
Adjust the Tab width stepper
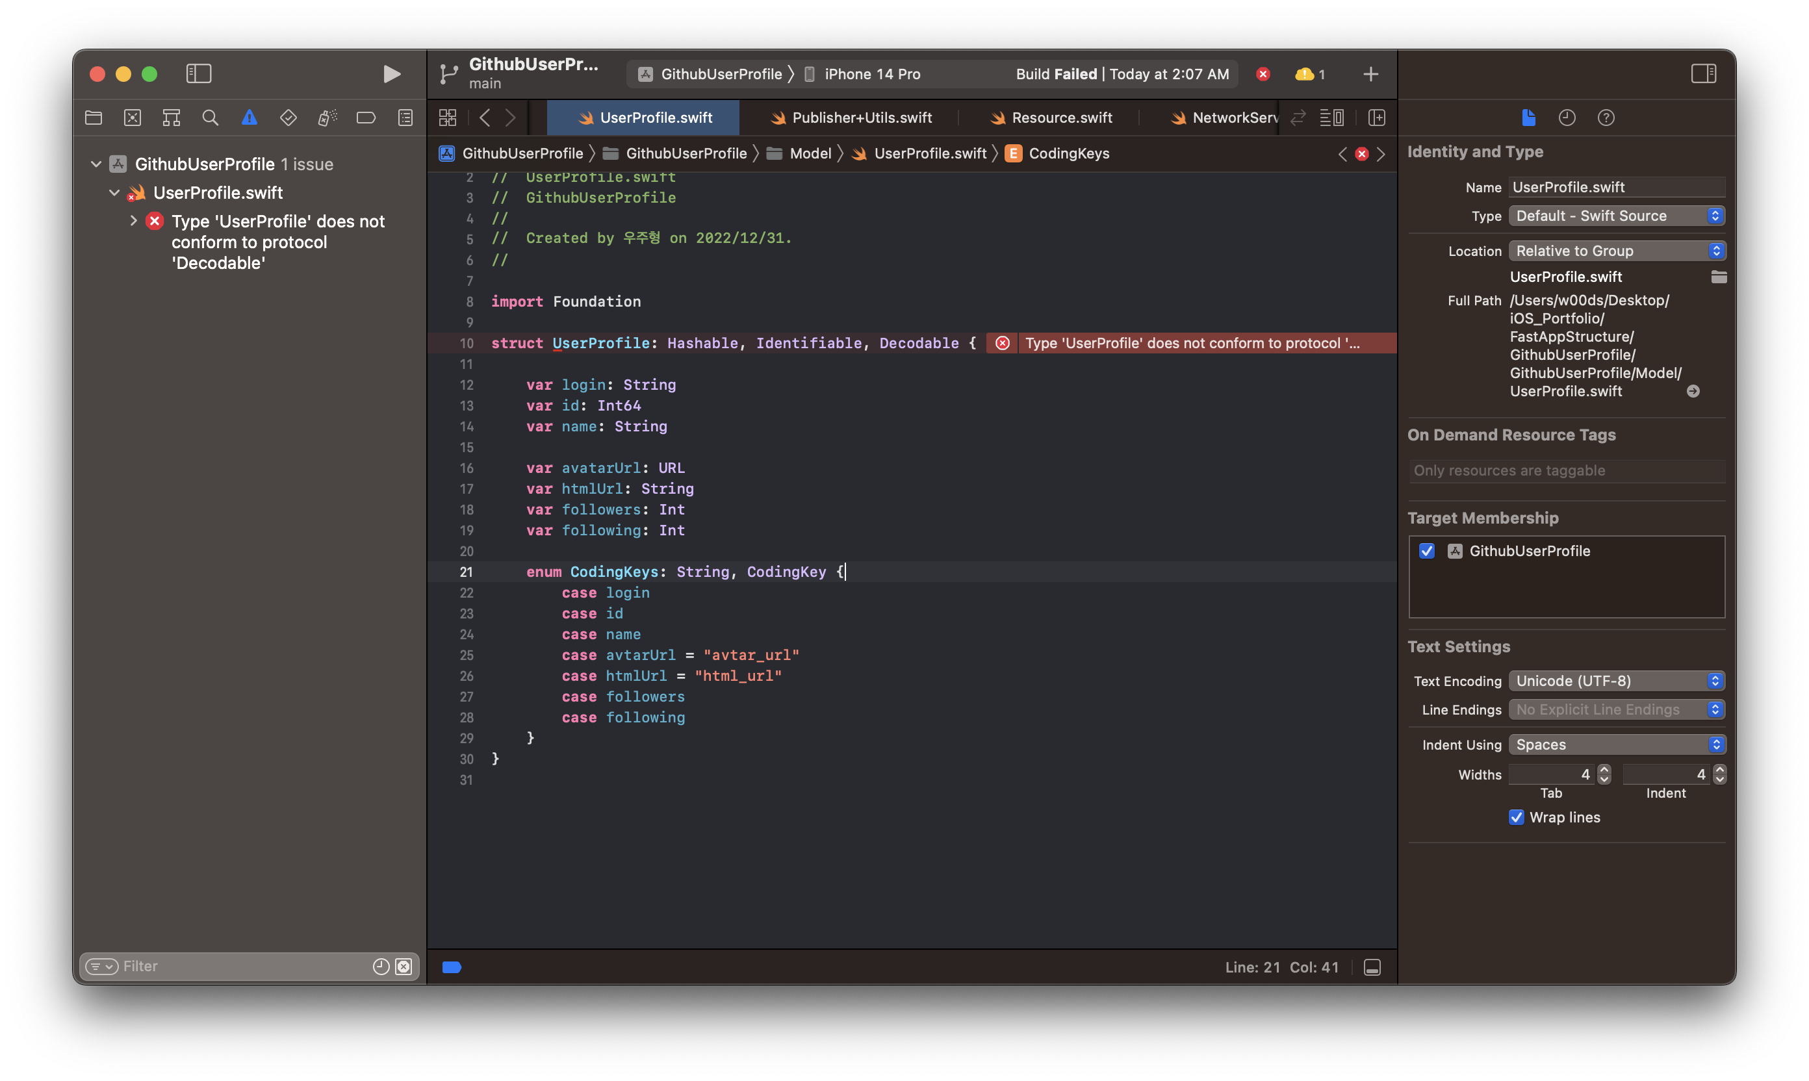point(1604,774)
